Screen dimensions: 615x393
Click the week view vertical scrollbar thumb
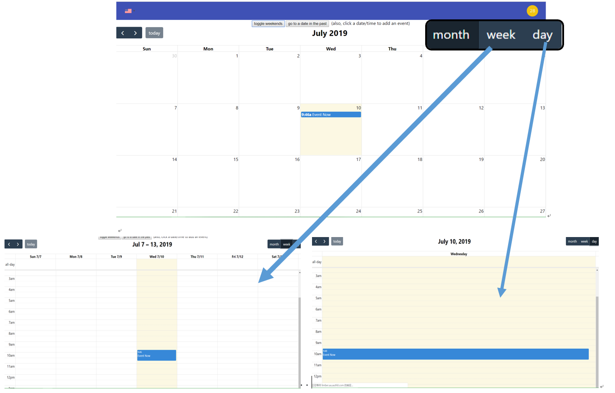(300, 343)
